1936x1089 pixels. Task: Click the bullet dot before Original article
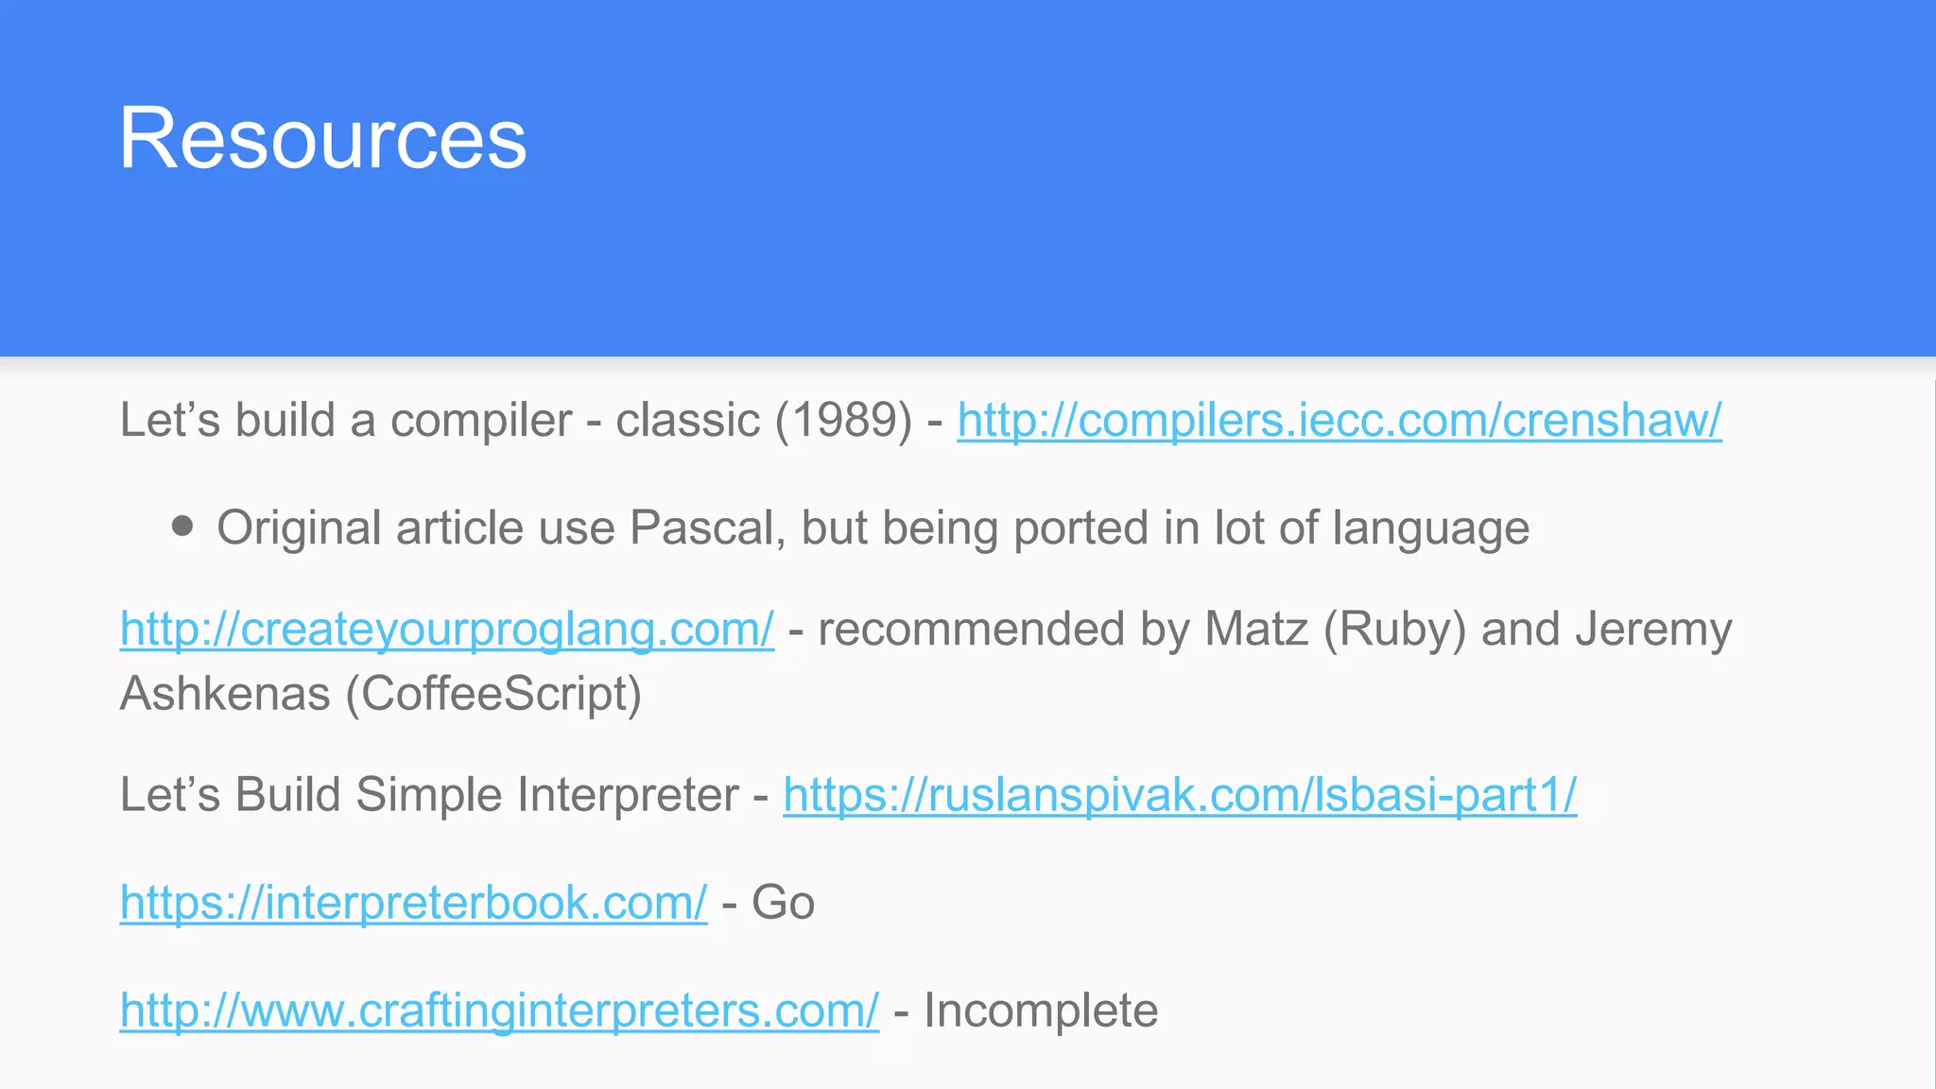[x=183, y=526]
